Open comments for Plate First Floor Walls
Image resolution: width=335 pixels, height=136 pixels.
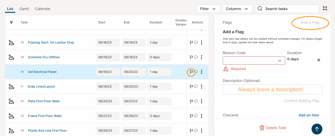pyautogui.click(x=196, y=101)
